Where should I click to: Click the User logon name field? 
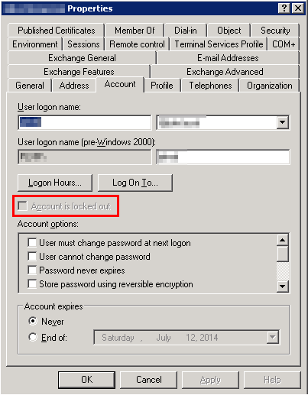pos(85,122)
